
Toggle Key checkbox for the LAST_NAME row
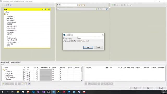(24, 74)
